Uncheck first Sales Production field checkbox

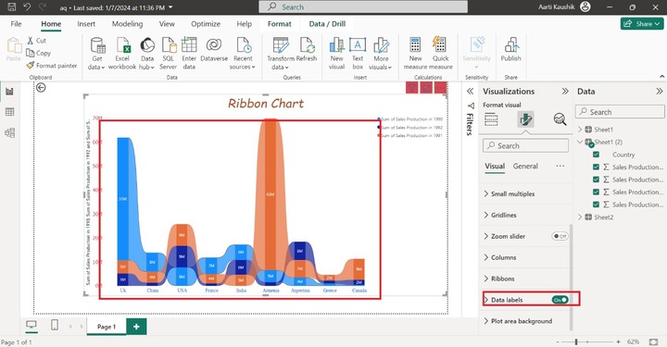[596, 167]
